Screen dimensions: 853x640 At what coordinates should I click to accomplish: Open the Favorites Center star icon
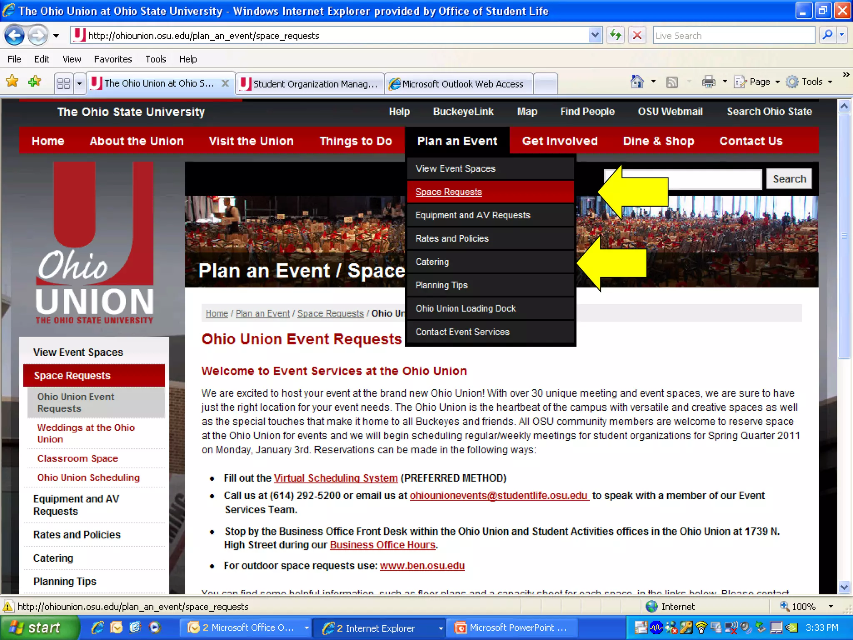pyautogui.click(x=12, y=81)
